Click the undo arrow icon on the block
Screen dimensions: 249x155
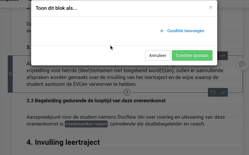(213, 92)
